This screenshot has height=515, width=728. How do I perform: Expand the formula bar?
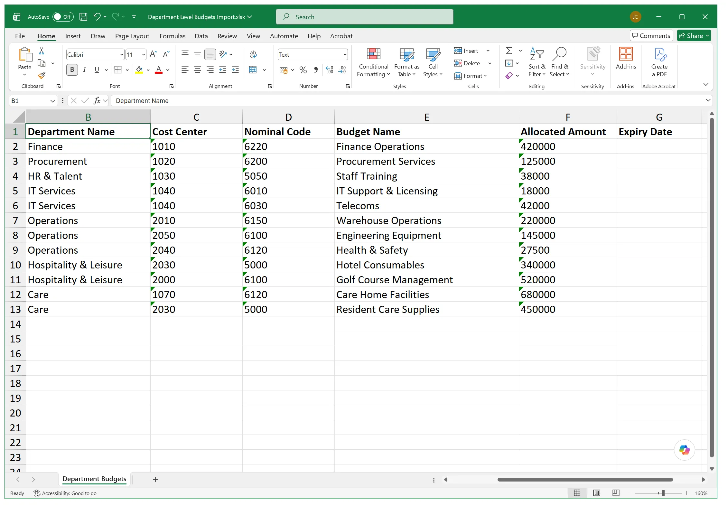708,100
